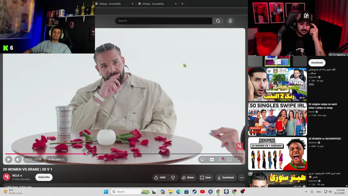Image resolution: width=348 pixels, height=196 pixels.
Task: Open NELK channel avatar
Action: tap(7, 177)
